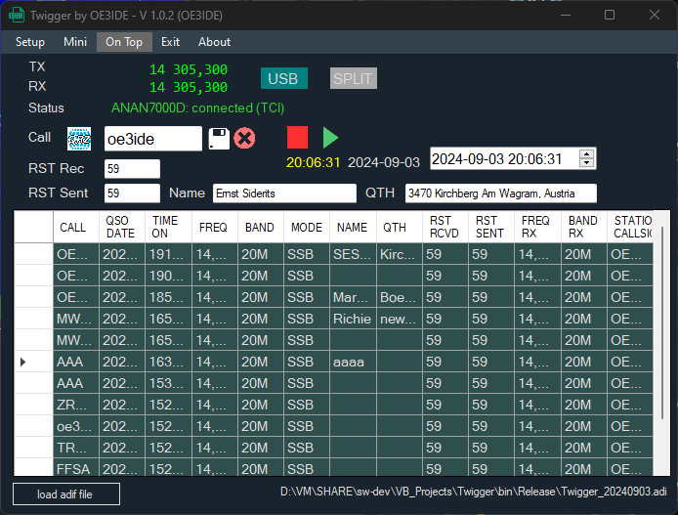678x515 pixels.
Task: Sort by QTH column header
Action: tap(400, 227)
